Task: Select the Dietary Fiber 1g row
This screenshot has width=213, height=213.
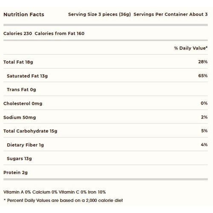Action: [106, 144]
